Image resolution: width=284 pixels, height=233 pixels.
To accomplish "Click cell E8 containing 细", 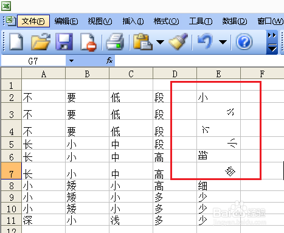I will pos(219,185).
